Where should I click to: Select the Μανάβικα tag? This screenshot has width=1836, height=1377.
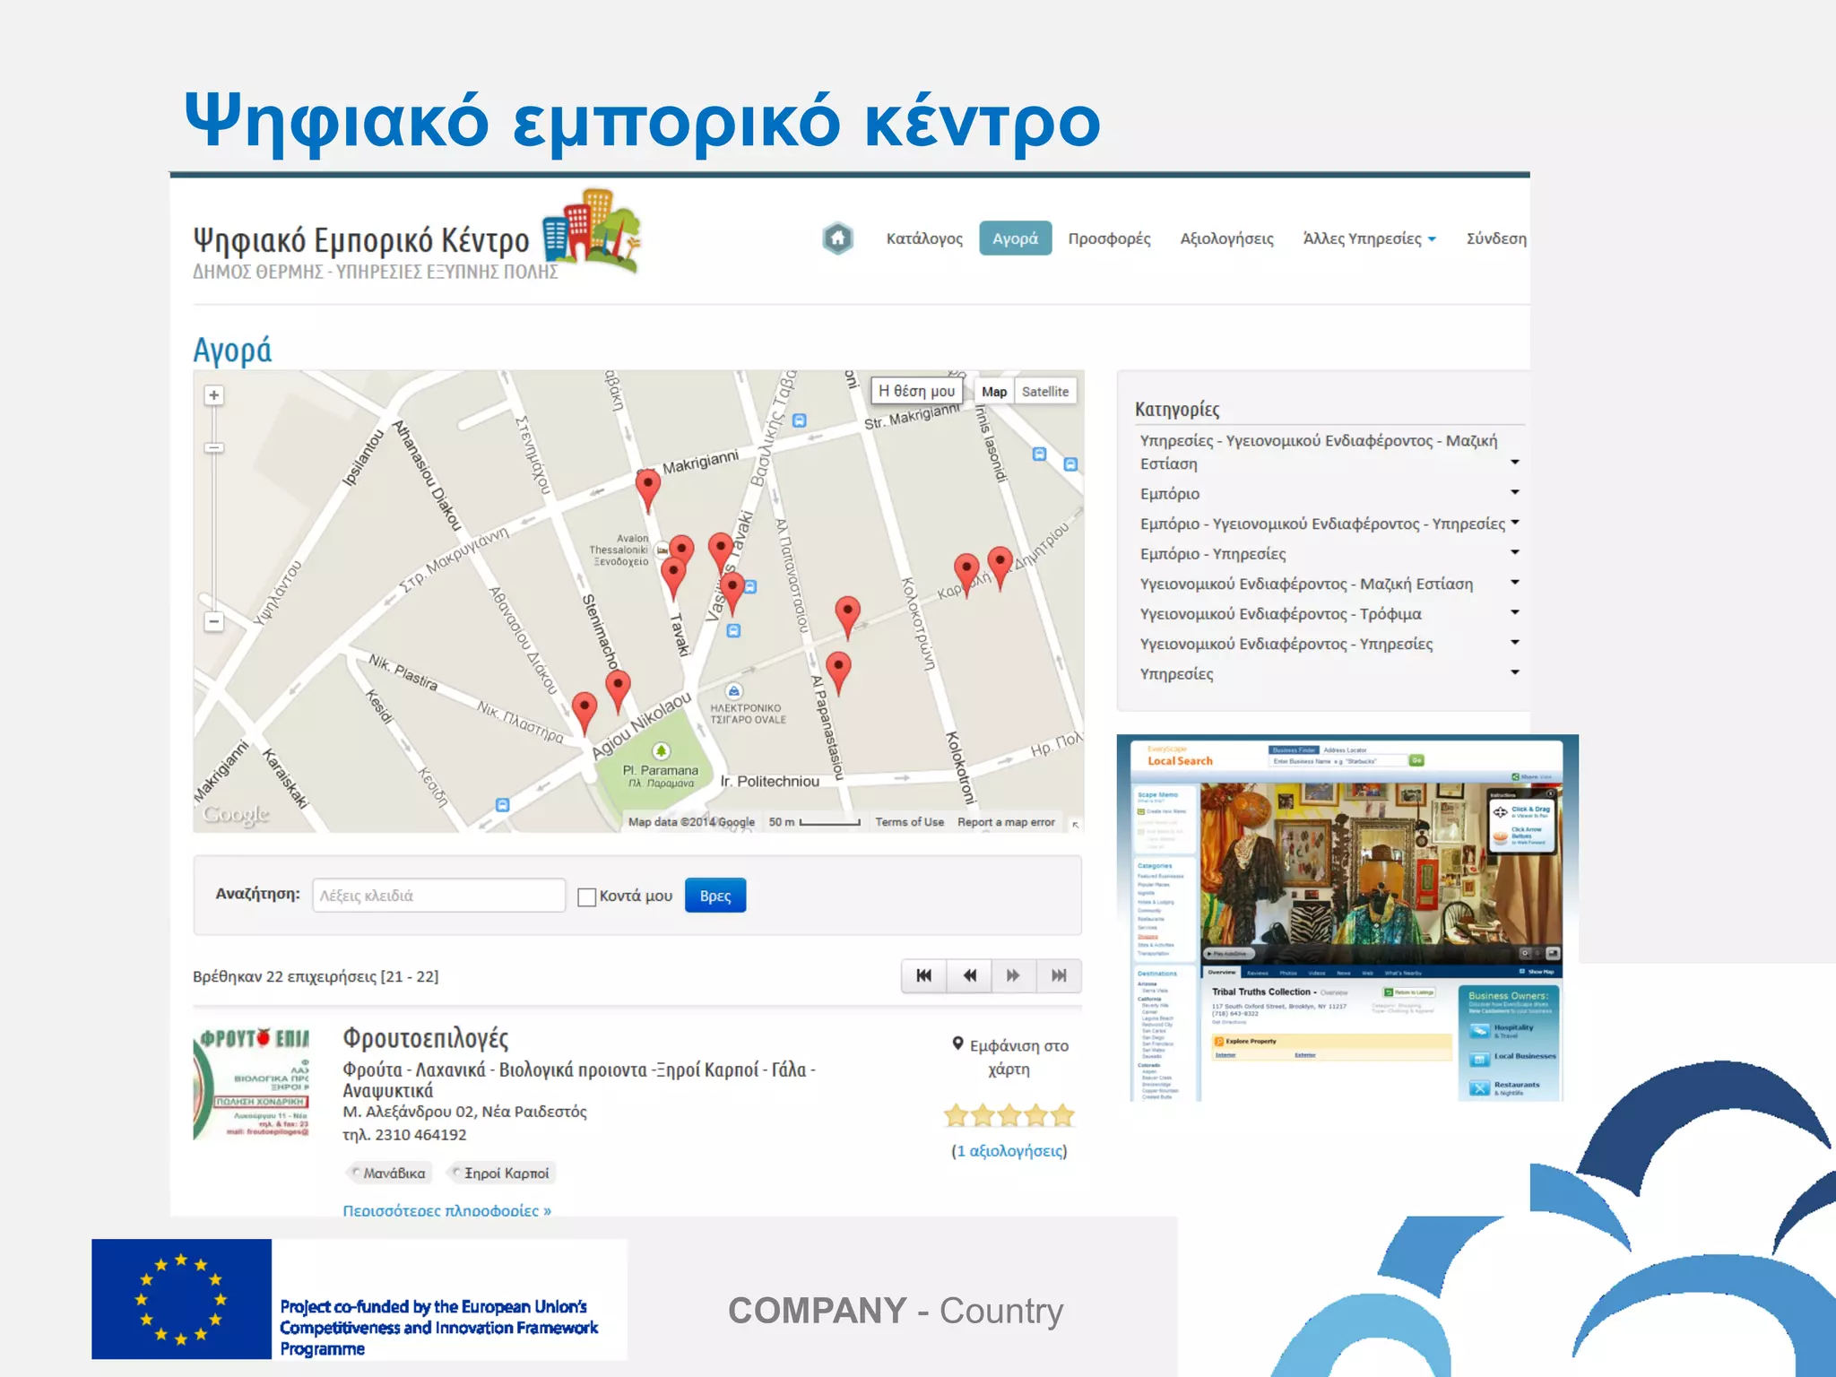click(388, 1173)
